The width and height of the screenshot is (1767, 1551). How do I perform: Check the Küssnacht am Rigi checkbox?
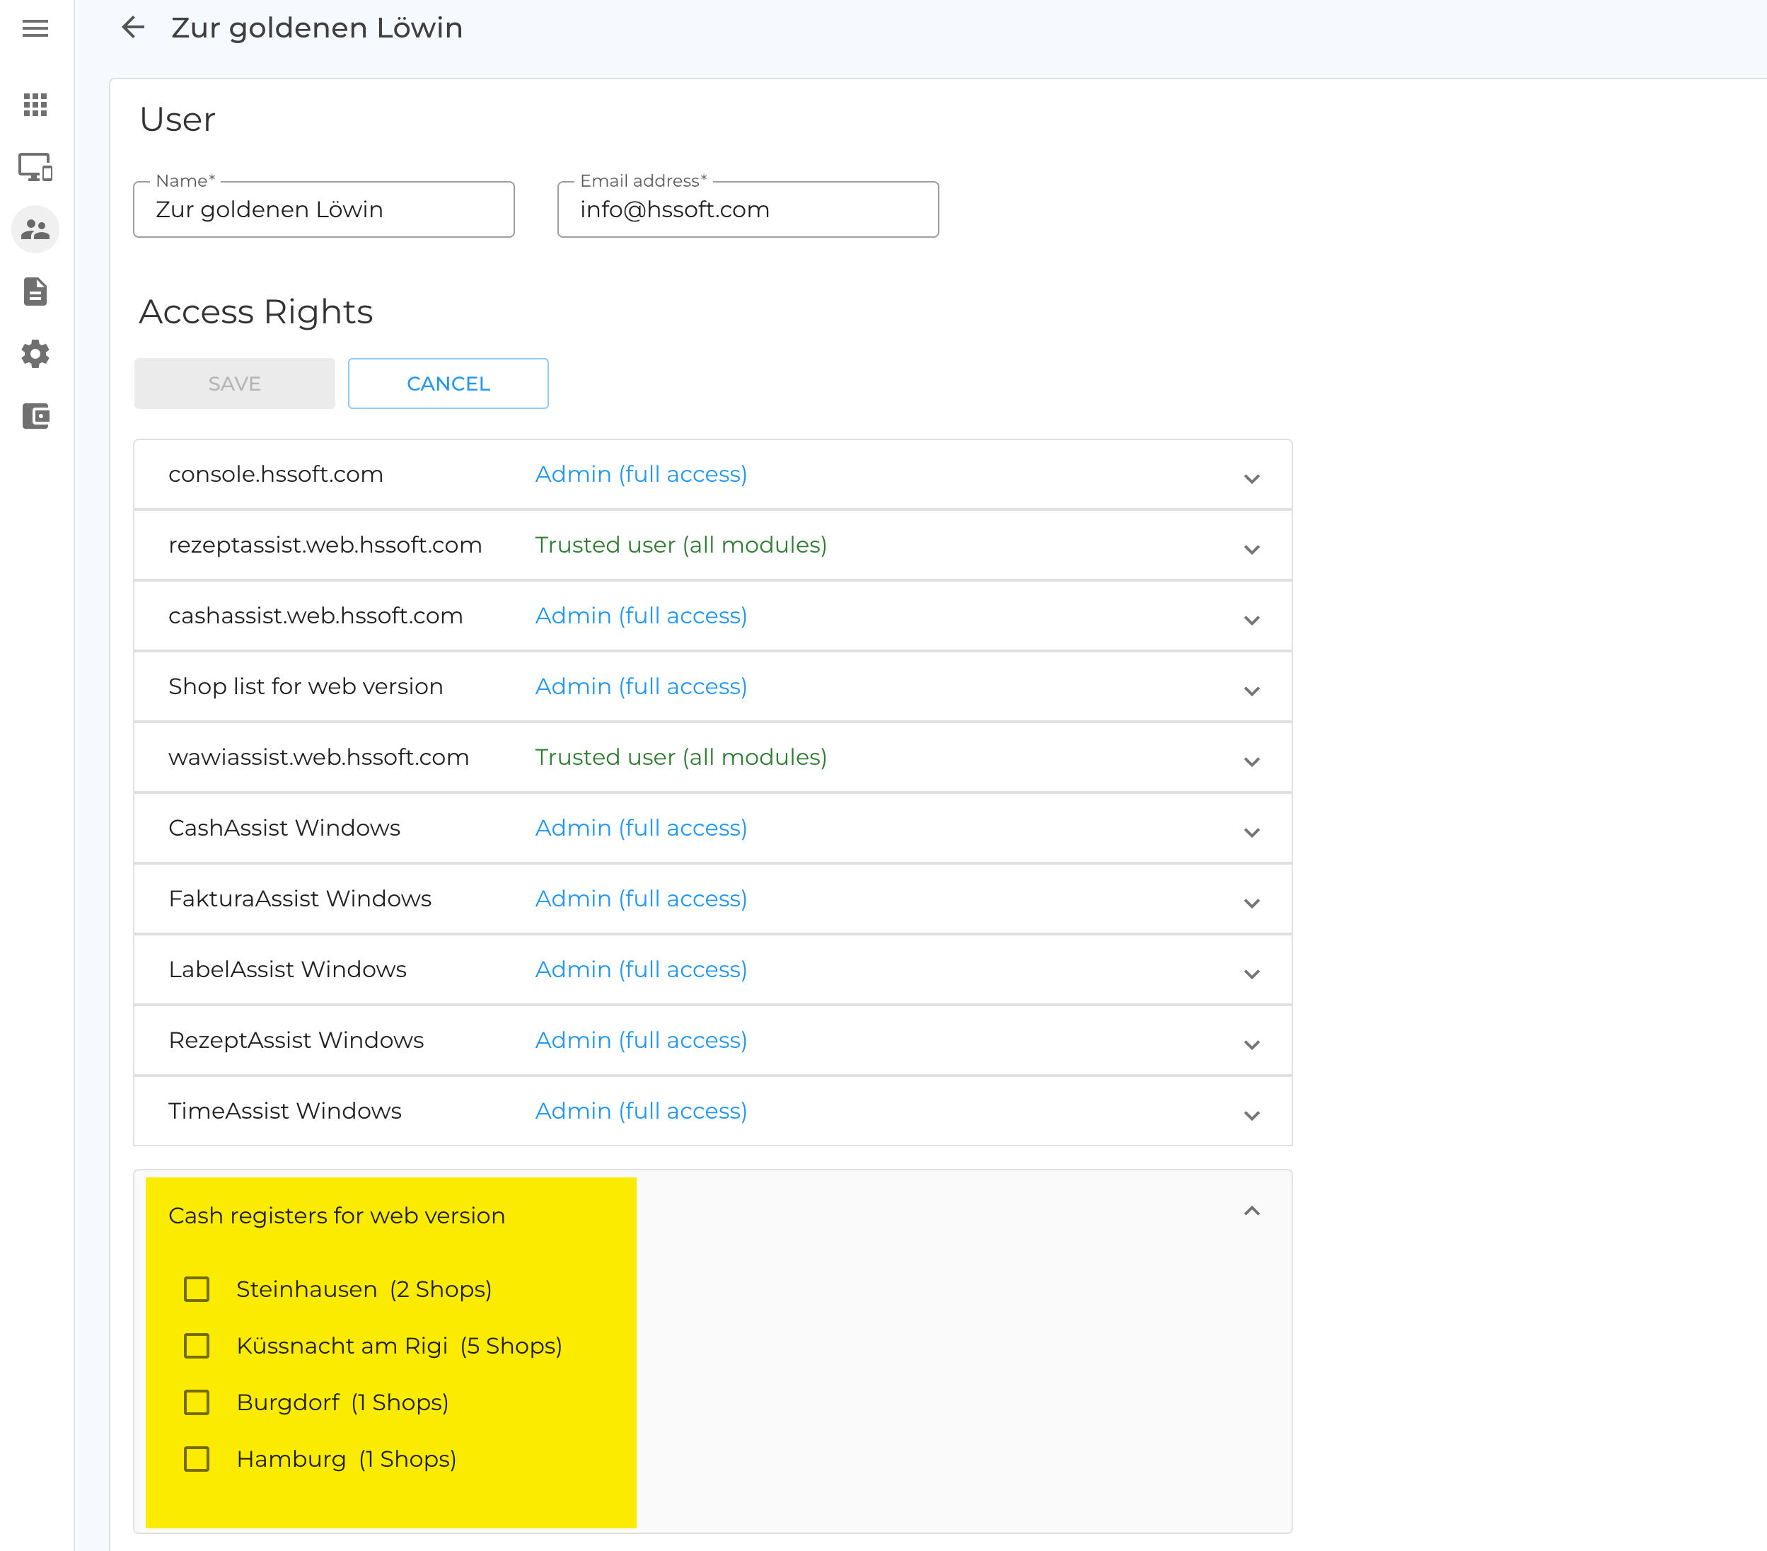(197, 1345)
